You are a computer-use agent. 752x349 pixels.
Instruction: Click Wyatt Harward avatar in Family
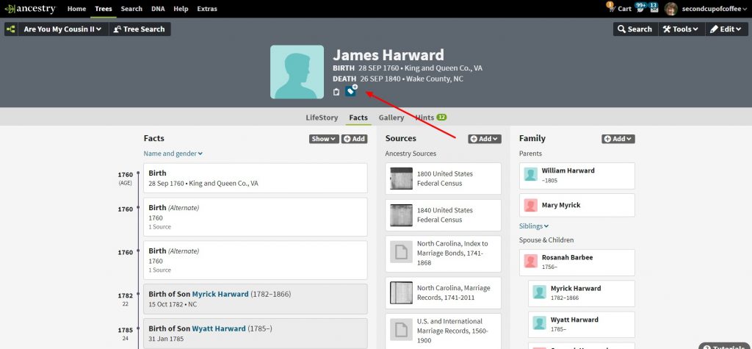click(x=540, y=323)
